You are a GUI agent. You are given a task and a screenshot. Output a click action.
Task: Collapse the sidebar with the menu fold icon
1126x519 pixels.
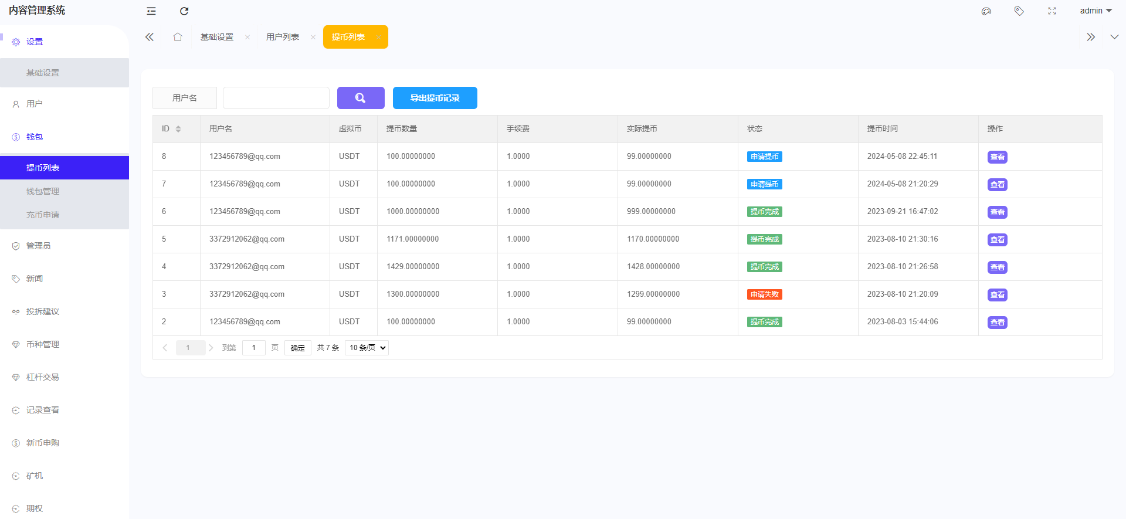pos(151,11)
